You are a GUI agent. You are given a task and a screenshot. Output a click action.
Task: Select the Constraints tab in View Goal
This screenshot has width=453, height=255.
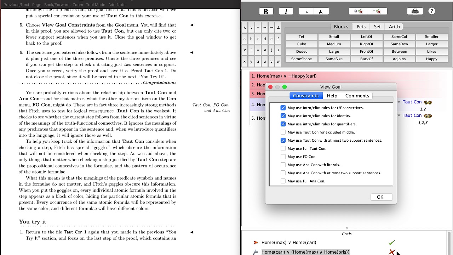point(306,96)
